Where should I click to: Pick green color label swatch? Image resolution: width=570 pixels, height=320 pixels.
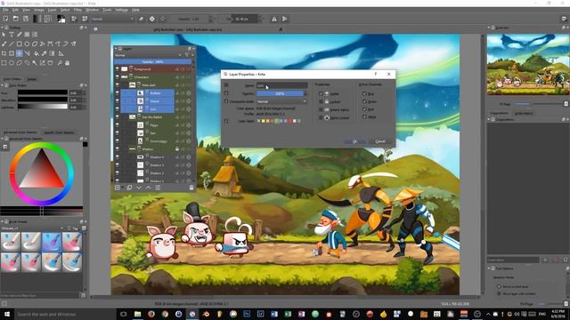277,121
